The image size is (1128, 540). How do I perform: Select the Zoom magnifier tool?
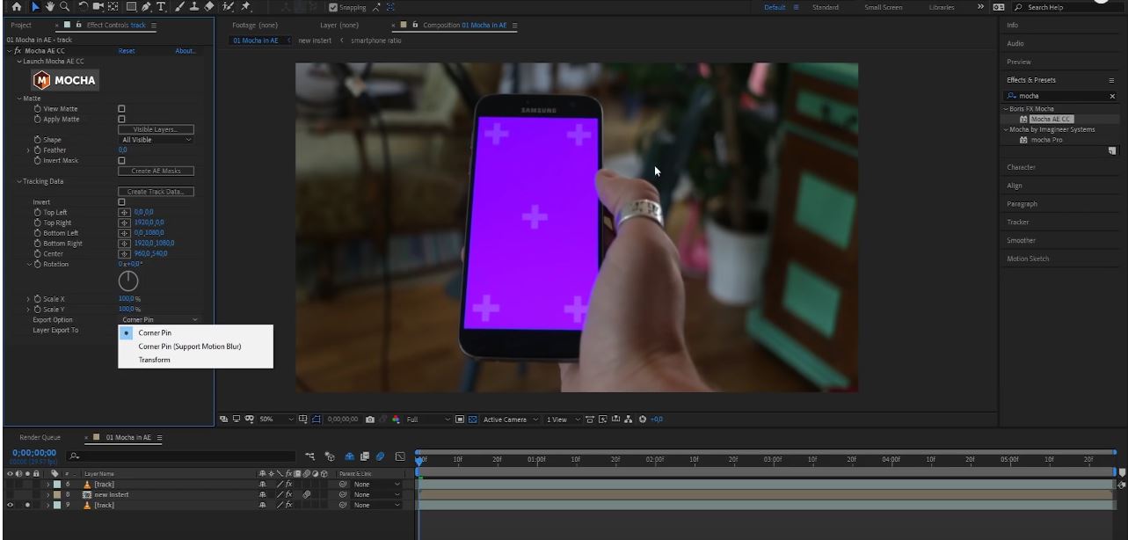[64, 7]
